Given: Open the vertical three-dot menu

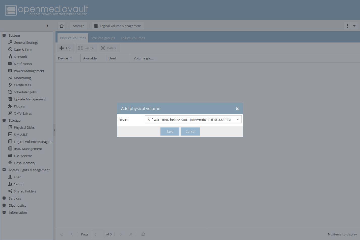Looking at the screenshot, I should (x=348, y=26).
